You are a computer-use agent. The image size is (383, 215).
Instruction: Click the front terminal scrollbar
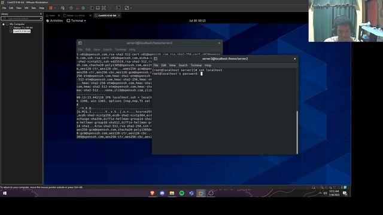coord(297,133)
